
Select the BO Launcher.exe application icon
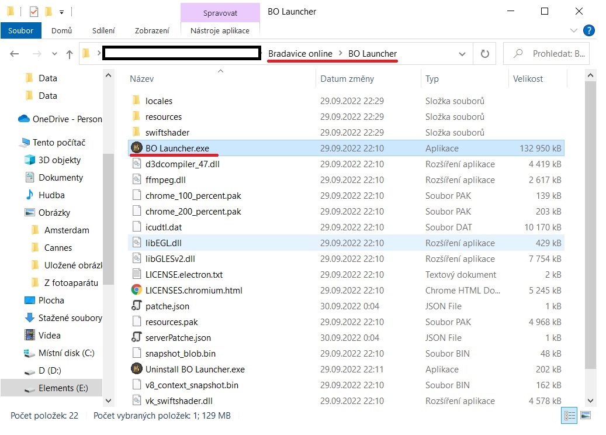coord(136,148)
